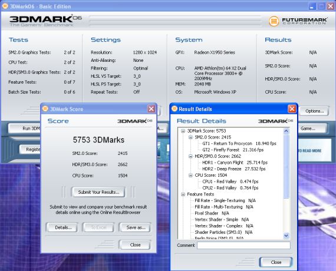The image size is (336, 271).
Task: Click the Game button in main window
Action: [312, 128]
